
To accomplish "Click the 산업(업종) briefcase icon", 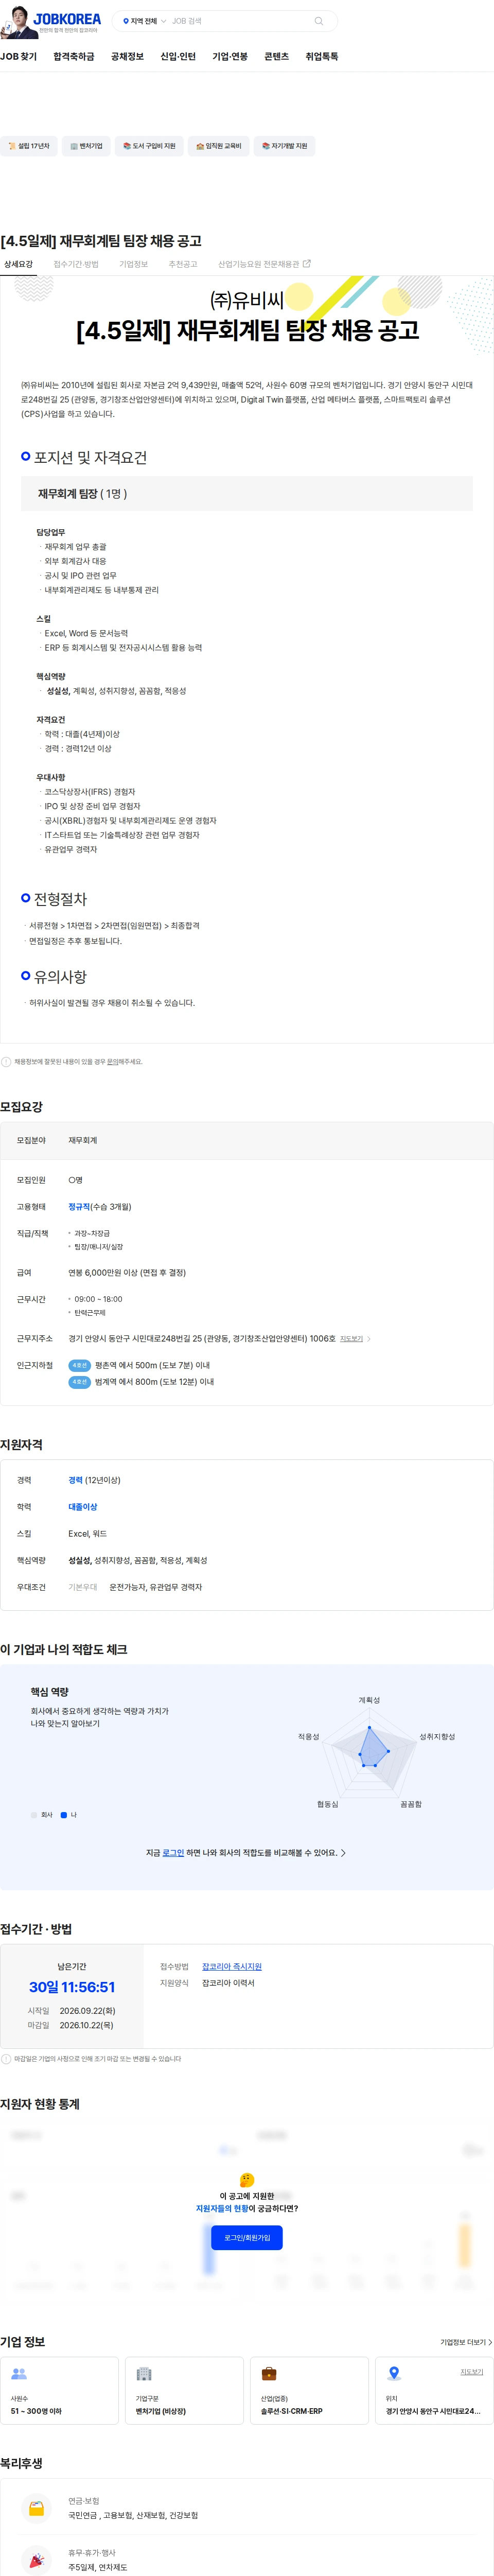I will click(x=269, y=2374).
